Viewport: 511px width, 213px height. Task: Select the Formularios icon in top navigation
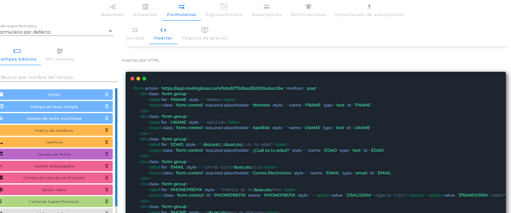pyautogui.click(x=181, y=7)
